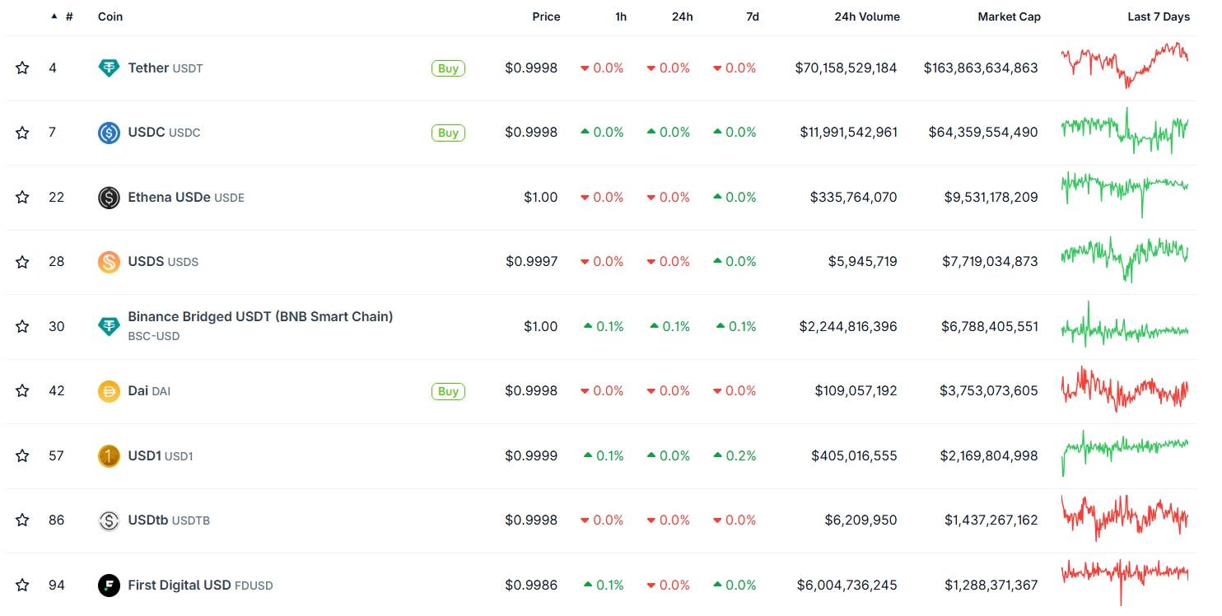Open Ethena USDe coin page
Viewport: 1222px width, 616px height.
(x=186, y=198)
